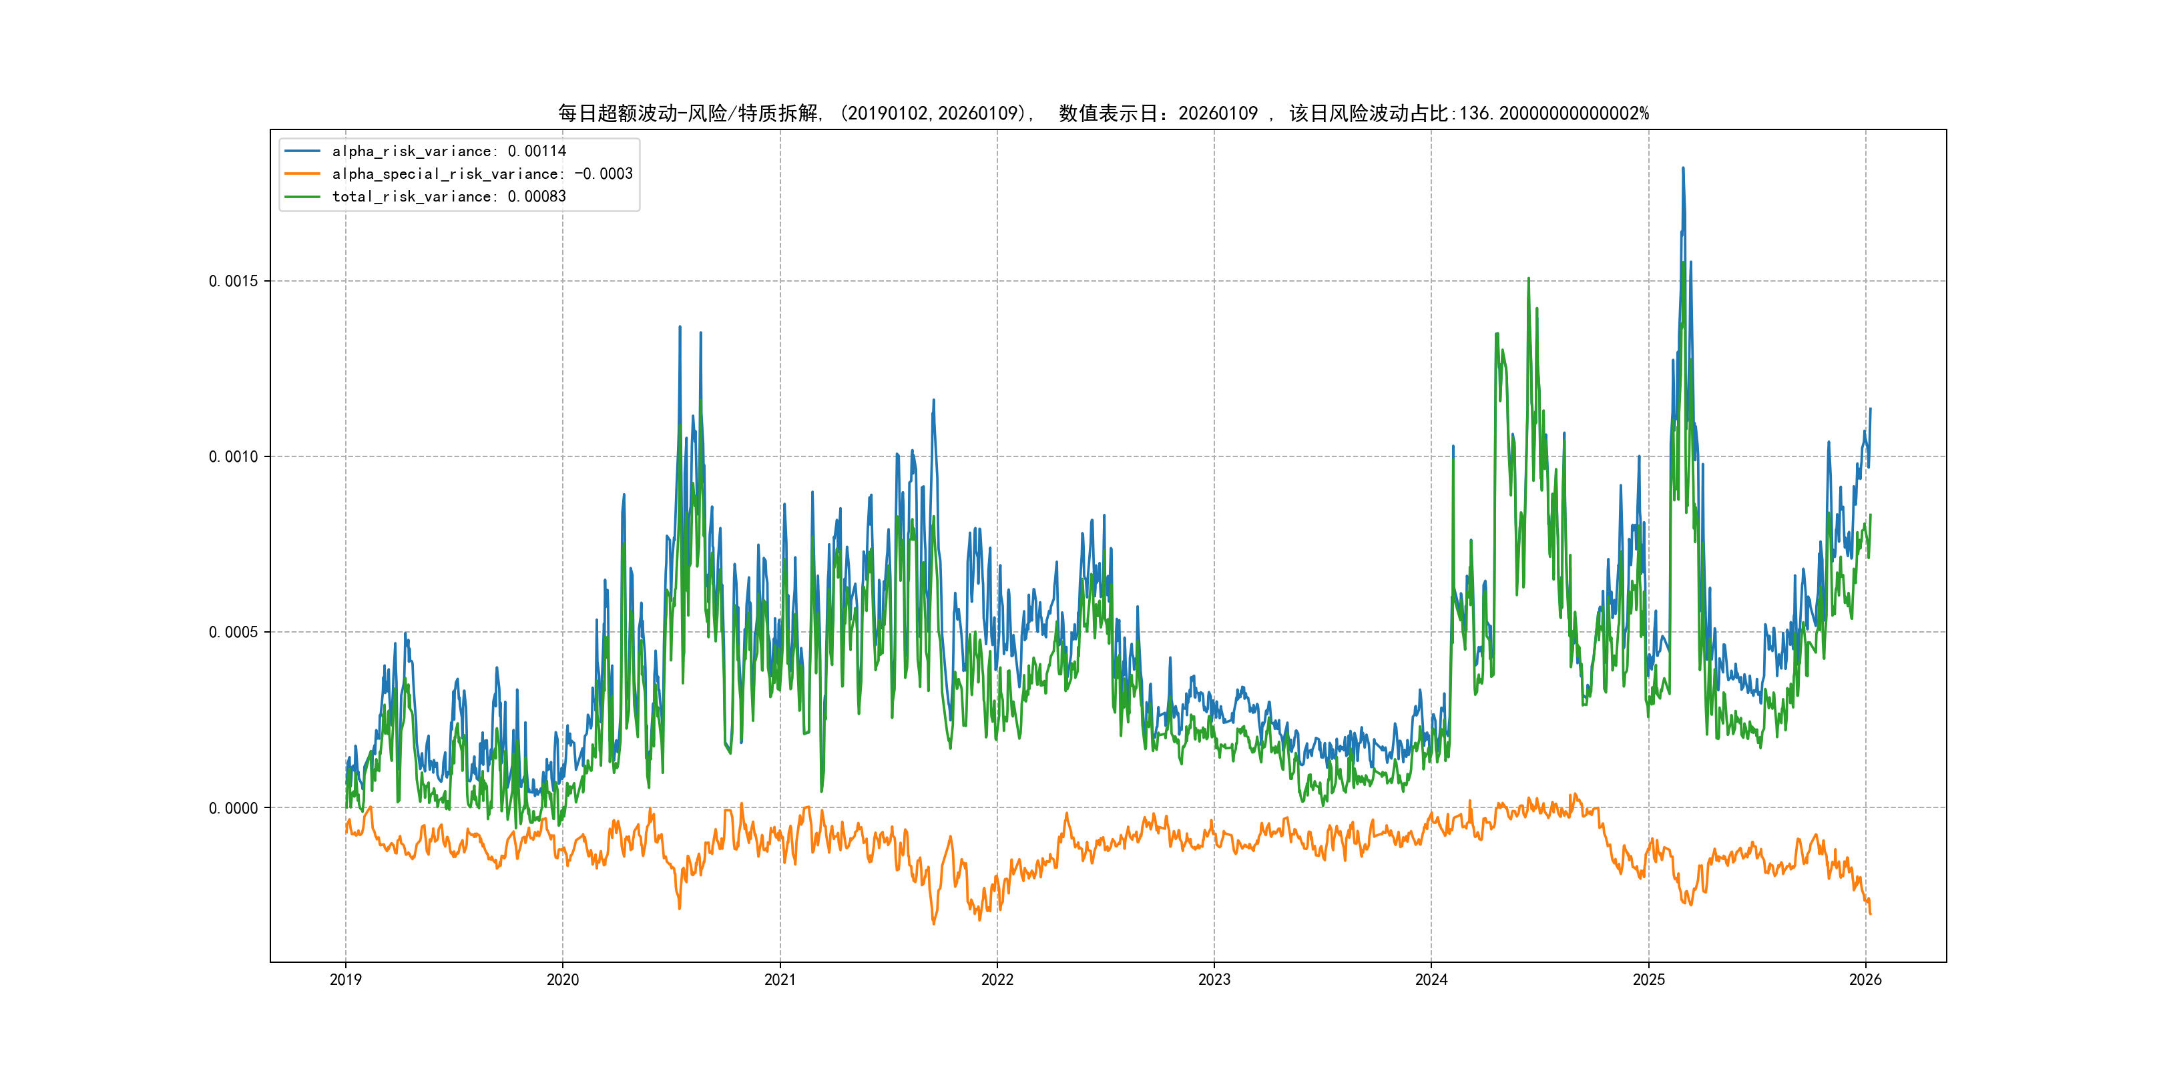Click the 2026 x-axis label
This screenshot has width=2163, height=1081.
coord(1866,980)
